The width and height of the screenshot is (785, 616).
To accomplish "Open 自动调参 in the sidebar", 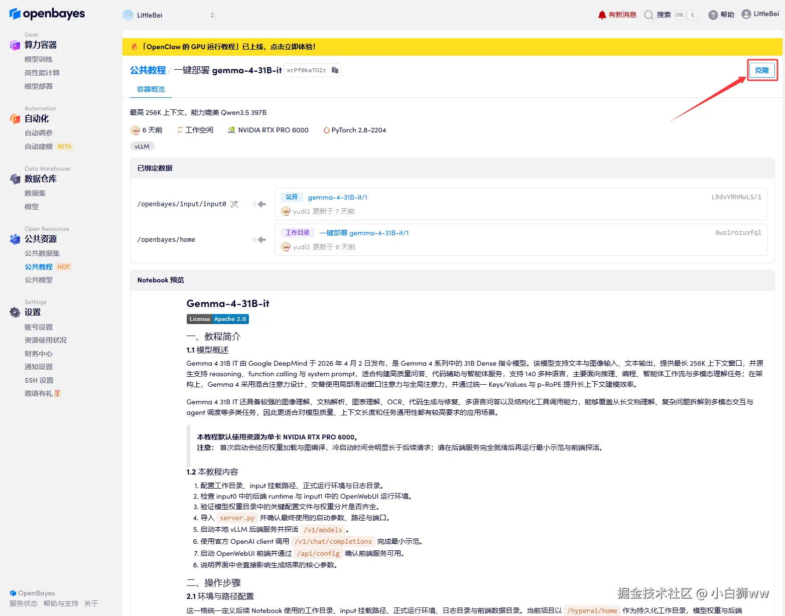I will click(x=39, y=133).
